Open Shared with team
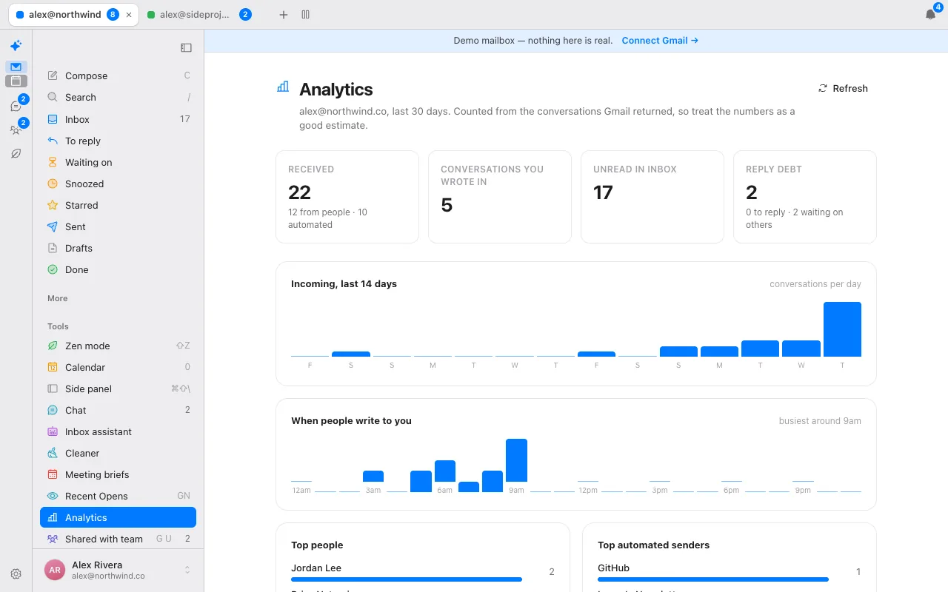The image size is (948, 592). coord(118,539)
